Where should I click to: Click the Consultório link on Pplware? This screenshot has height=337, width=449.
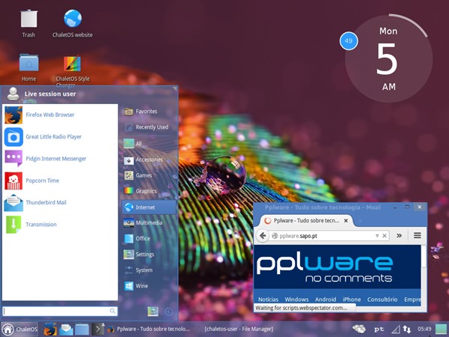click(382, 300)
